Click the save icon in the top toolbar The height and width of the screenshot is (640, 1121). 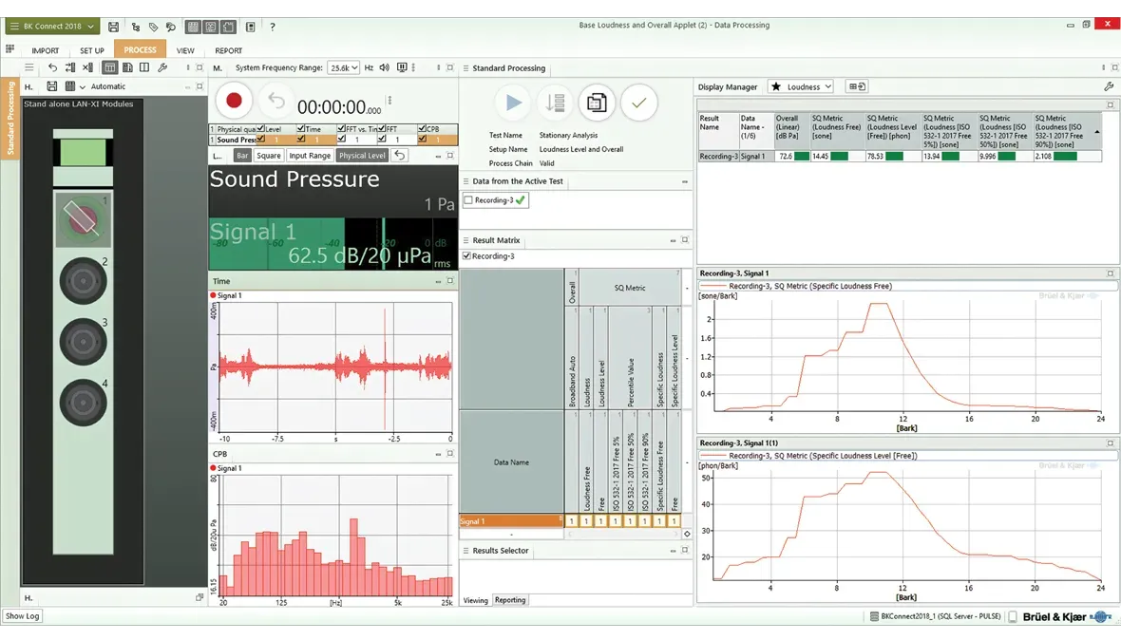[x=115, y=27]
